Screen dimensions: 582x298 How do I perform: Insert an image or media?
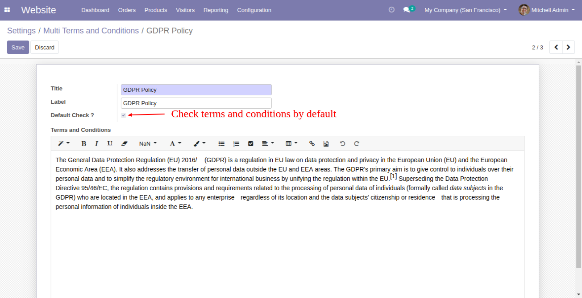click(326, 143)
